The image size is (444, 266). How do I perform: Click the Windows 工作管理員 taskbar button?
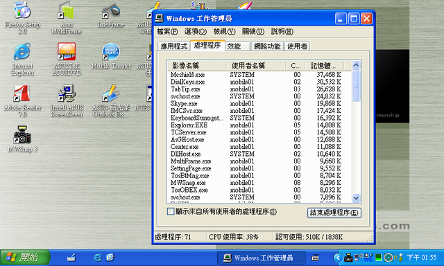pyautogui.click(x=262, y=258)
